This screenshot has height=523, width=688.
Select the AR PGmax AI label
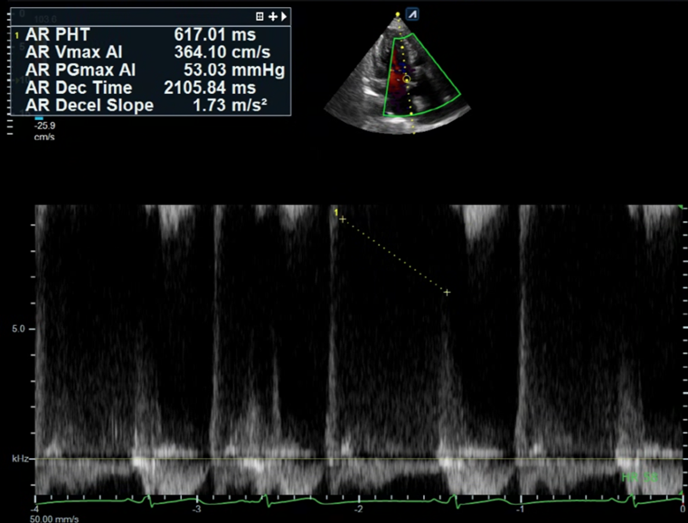coord(80,70)
